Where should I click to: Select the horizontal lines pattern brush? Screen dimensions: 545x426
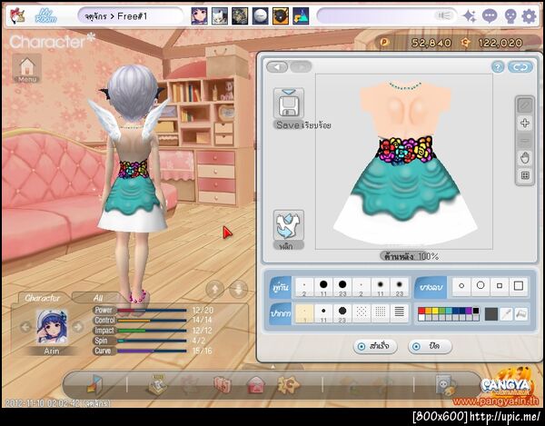pyautogui.click(x=400, y=313)
